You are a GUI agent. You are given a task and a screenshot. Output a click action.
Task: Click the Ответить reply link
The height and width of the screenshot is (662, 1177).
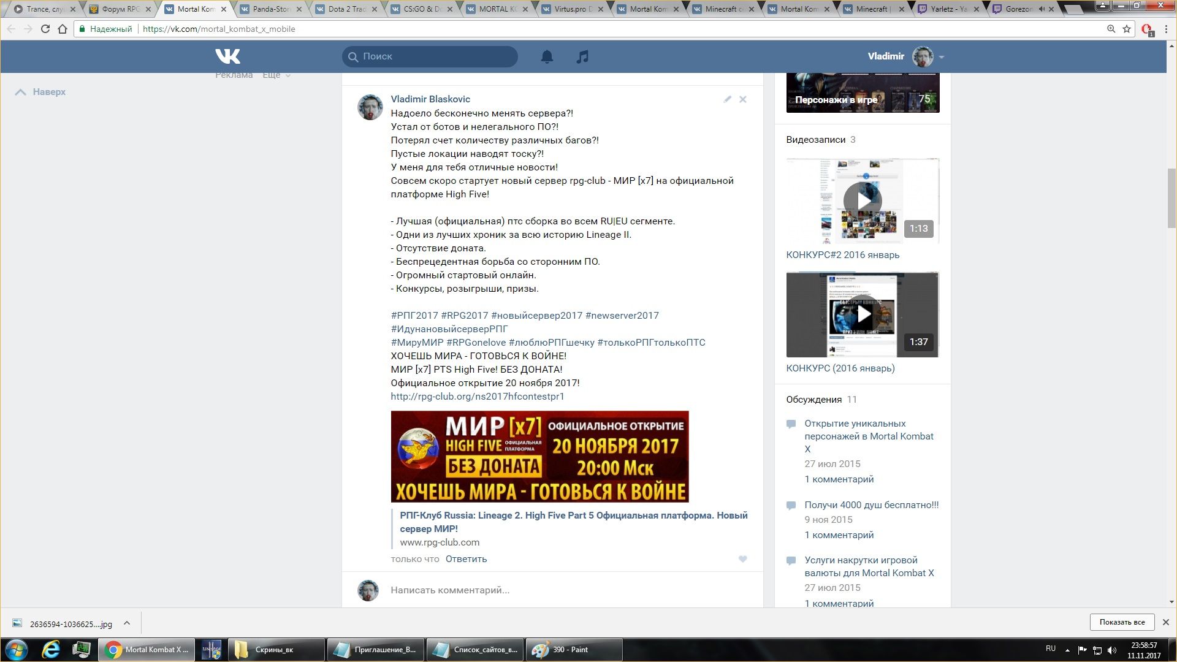click(466, 559)
